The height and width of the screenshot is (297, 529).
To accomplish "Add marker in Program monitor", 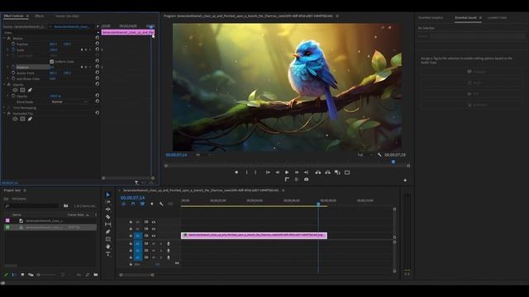I will (x=236, y=172).
